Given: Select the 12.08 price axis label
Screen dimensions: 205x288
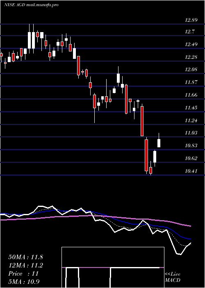Looking at the screenshot, I should (191, 70).
